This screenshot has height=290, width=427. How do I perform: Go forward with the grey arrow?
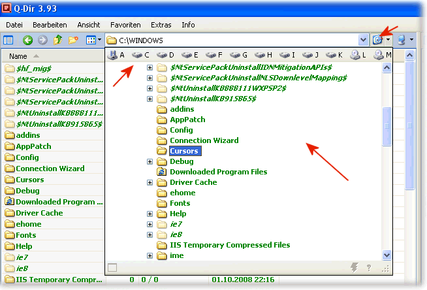(42, 40)
